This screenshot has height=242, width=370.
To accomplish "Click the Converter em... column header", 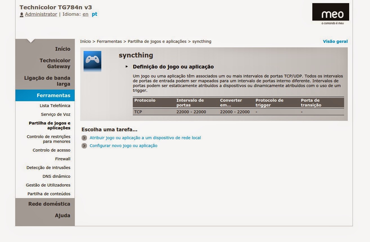I will [231, 103].
